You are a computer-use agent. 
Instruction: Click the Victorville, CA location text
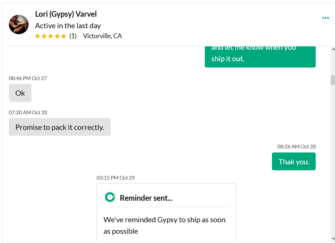(102, 36)
